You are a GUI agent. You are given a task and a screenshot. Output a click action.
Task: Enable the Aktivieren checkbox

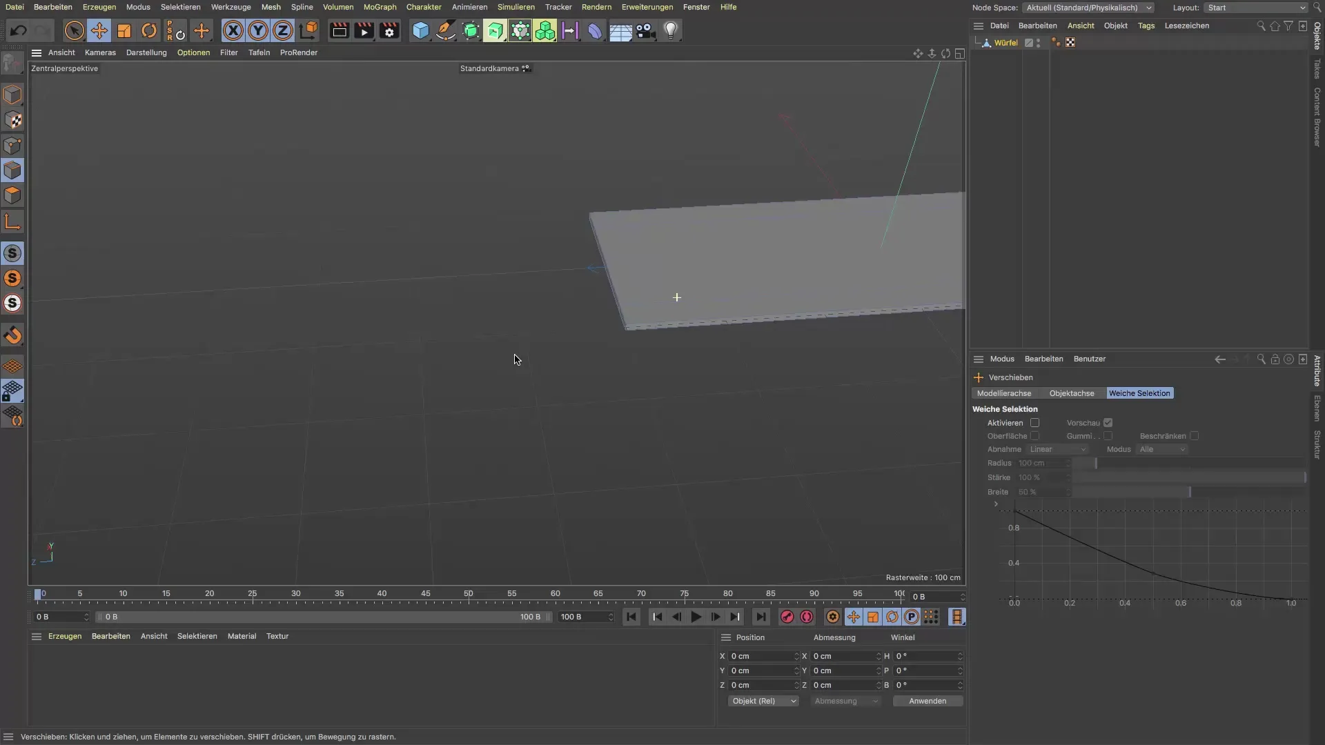click(x=1034, y=423)
